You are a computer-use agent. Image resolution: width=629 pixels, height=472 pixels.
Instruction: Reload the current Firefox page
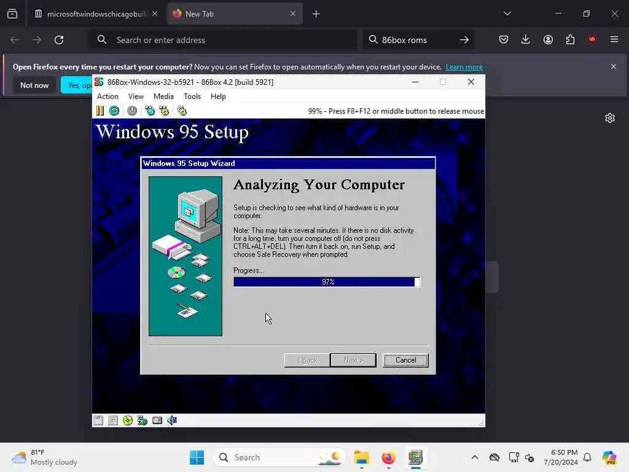pos(59,40)
